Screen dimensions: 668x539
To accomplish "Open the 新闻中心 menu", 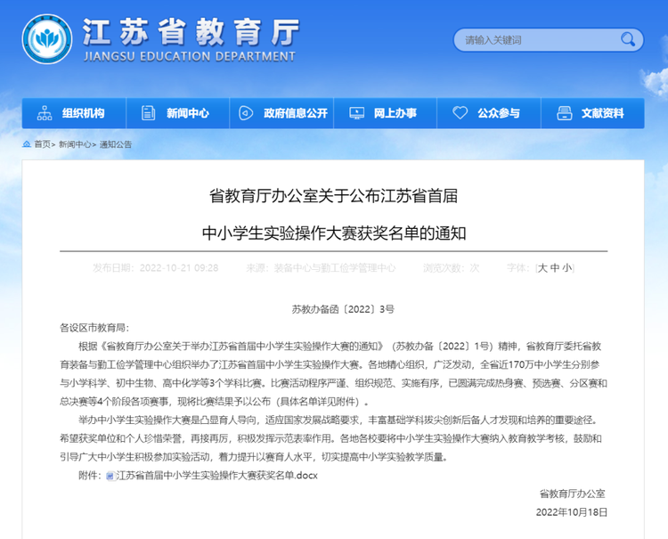I will click(x=178, y=113).
